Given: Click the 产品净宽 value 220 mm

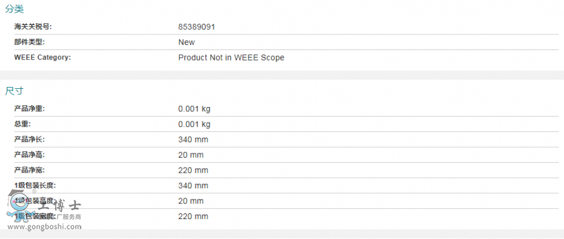Looking at the screenshot, I should (193, 170).
